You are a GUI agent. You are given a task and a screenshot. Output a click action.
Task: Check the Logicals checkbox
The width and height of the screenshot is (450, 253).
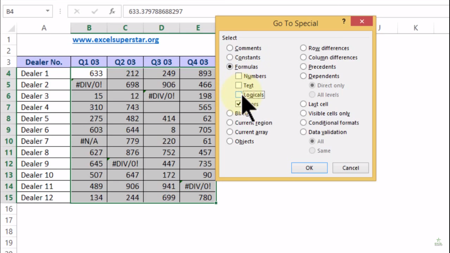(239, 95)
